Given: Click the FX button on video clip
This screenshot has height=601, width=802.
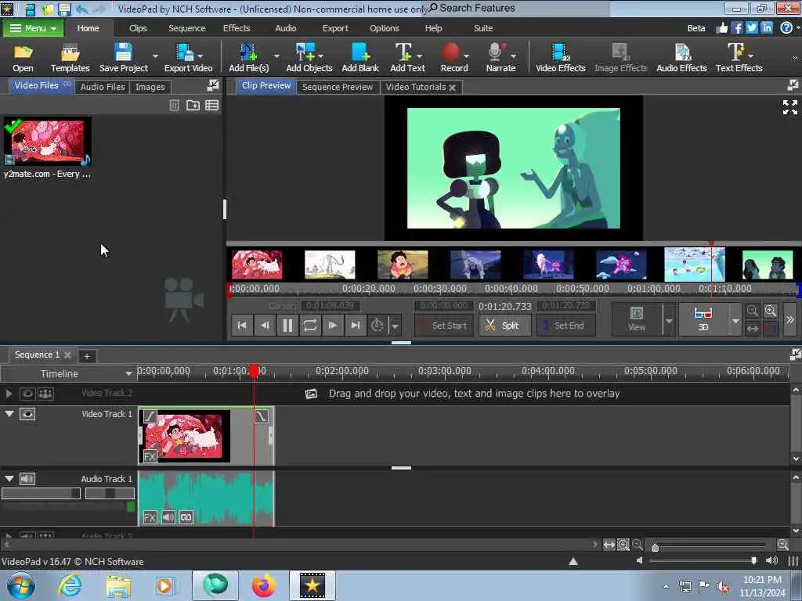Looking at the screenshot, I should [150, 456].
